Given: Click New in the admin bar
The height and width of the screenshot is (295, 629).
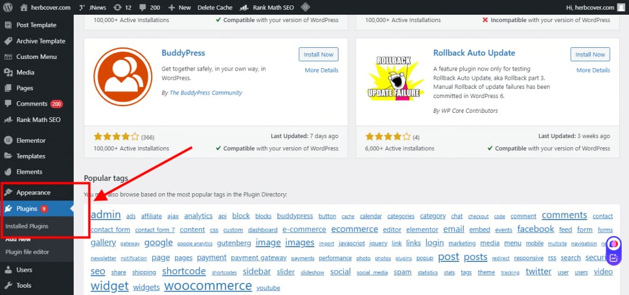Looking at the screenshot, I should (179, 7).
